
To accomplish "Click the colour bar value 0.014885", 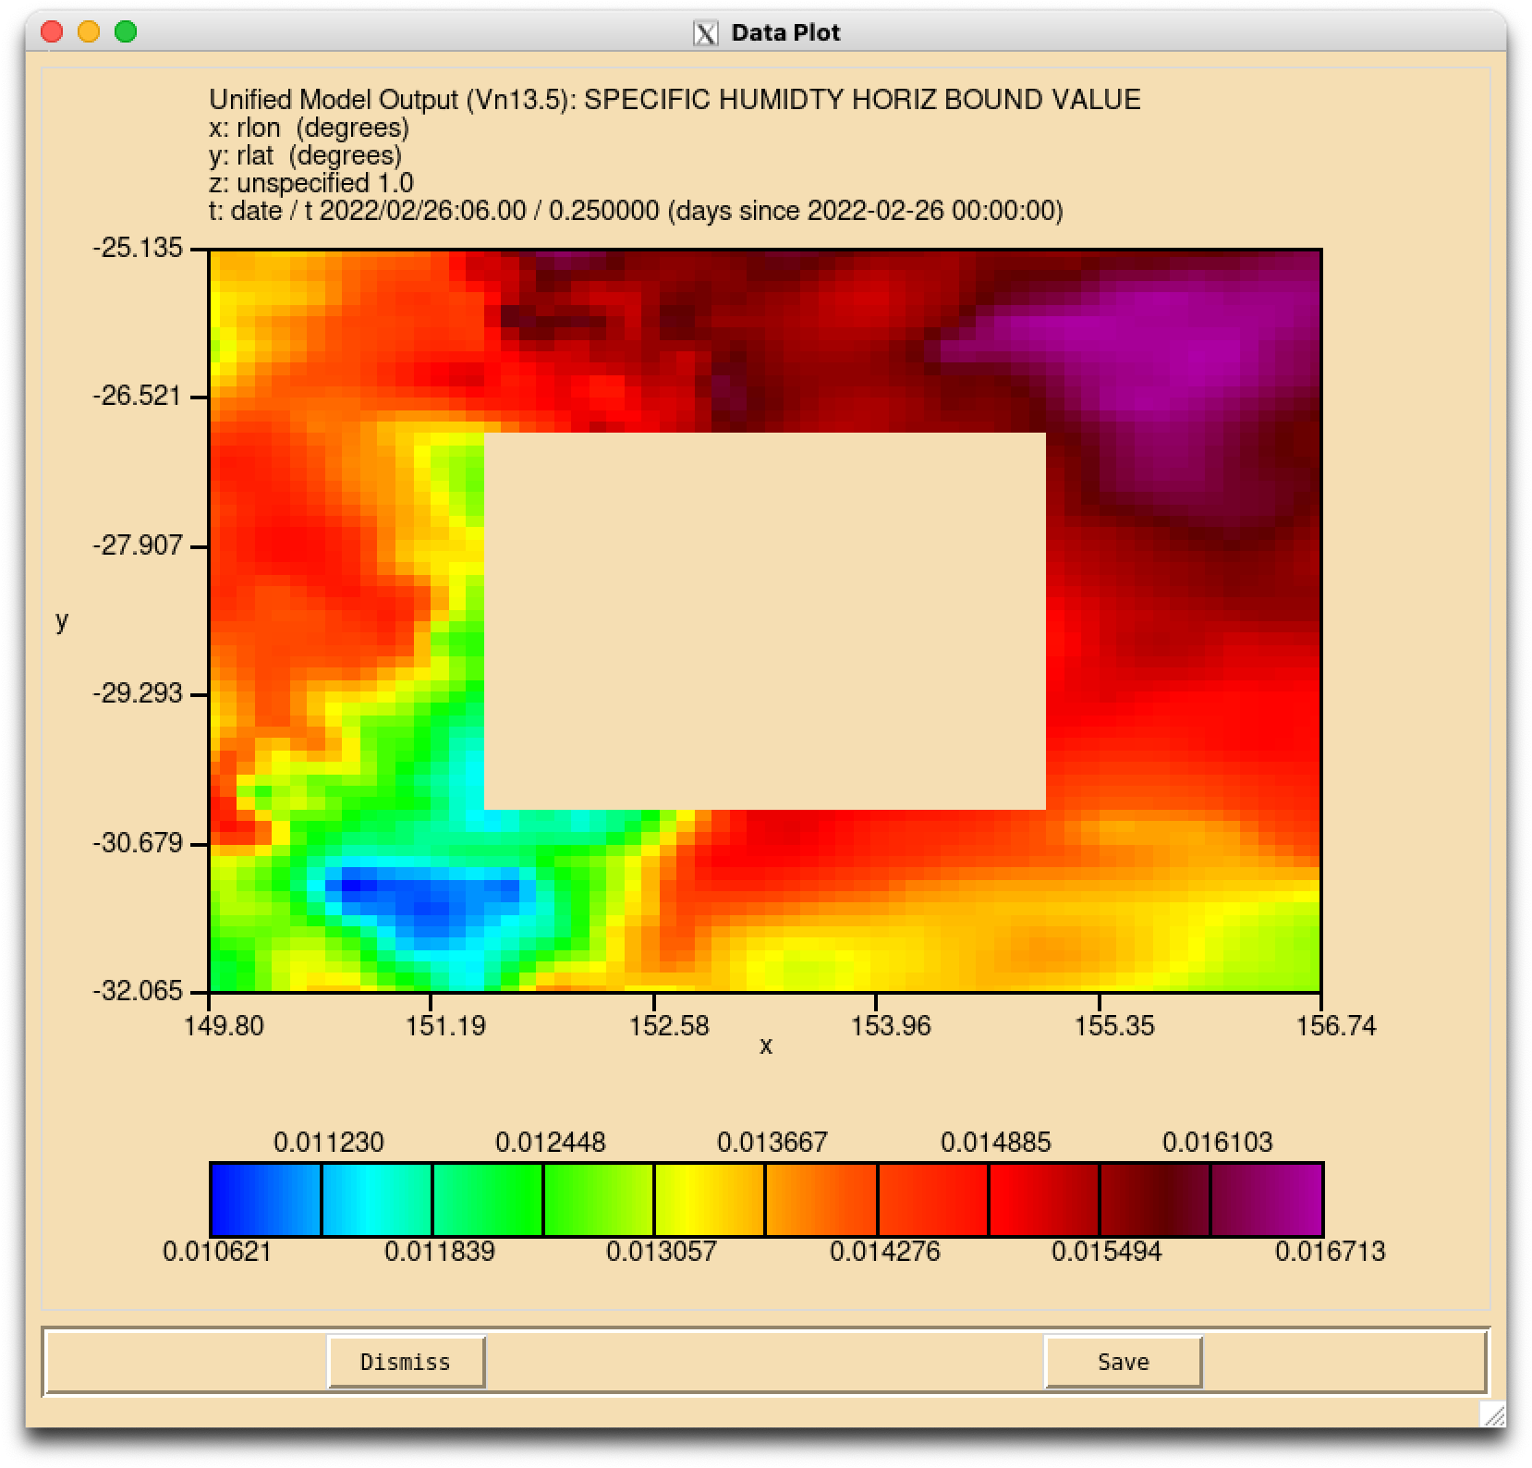I will (x=996, y=1143).
